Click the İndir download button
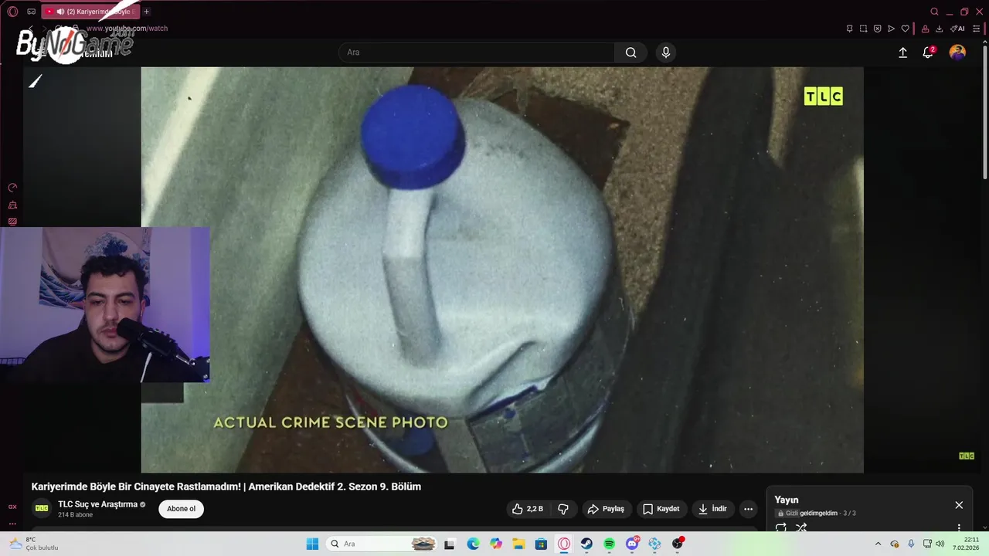Viewport: 989px width, 556px height. [x=712, y=509]
